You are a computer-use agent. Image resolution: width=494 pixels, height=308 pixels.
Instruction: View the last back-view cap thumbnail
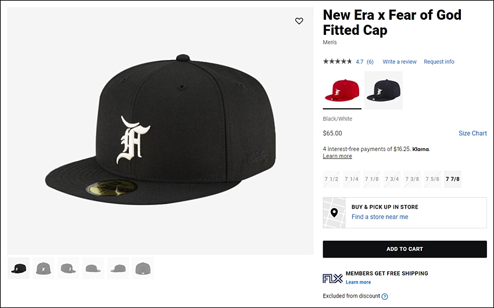(143, 268)
